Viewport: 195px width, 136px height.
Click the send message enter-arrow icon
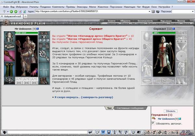(90, 132)
